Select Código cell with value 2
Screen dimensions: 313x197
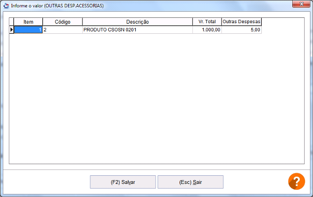point(62,30)
